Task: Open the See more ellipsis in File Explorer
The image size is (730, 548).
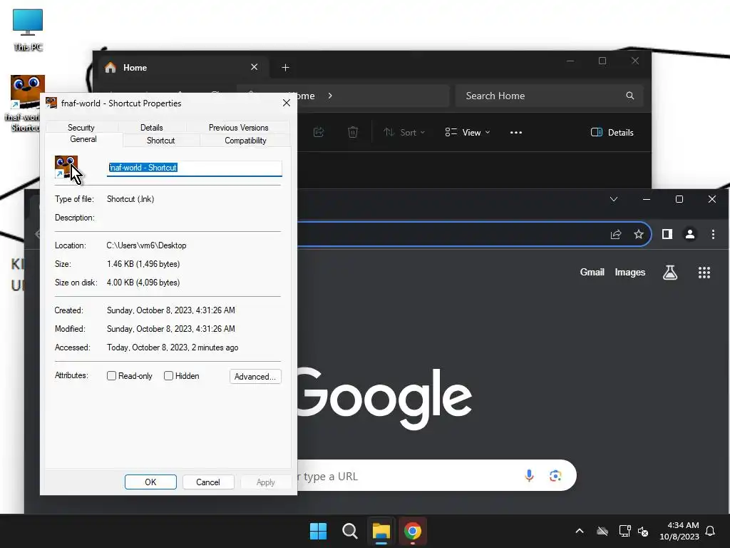Action: pyautogui.click(x=516, y=132)
